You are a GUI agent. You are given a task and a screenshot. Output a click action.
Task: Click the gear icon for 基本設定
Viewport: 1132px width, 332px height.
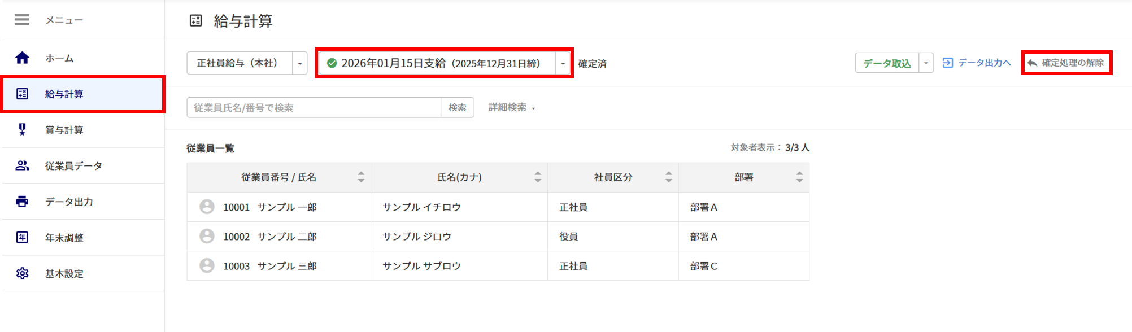22,273
